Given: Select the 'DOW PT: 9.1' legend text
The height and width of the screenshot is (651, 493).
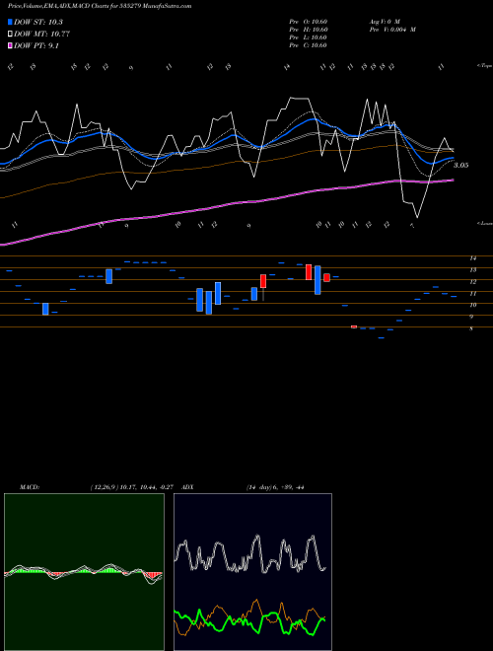Looking at the screenshot, I should (x=36, y=45).
